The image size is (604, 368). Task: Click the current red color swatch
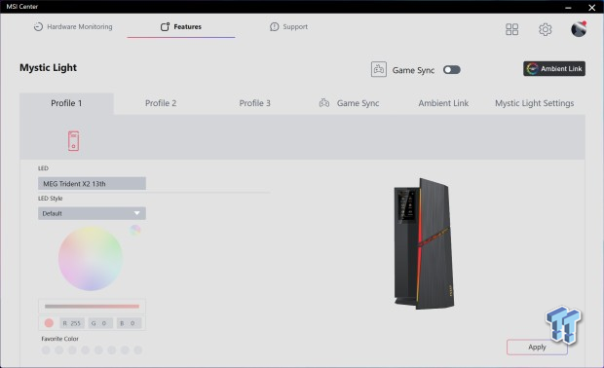[x=49, y=323]
